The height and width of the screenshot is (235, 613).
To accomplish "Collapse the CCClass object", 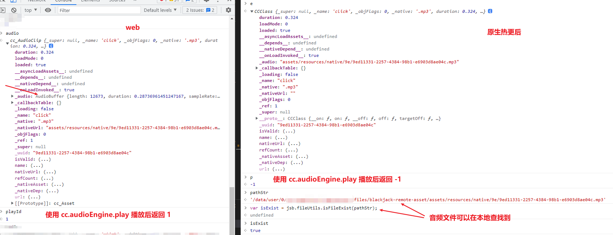I will click(x=251, y=11).
